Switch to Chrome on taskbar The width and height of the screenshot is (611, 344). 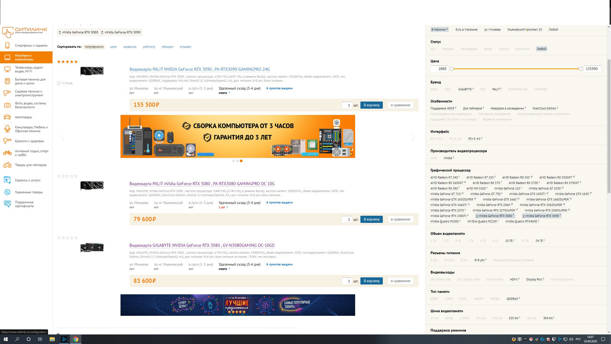click(x=75, y=339)
